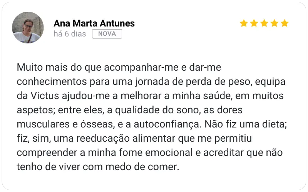Click the phrase 'fome emocional'
This screenshot has width=308, height=192.
156,152
